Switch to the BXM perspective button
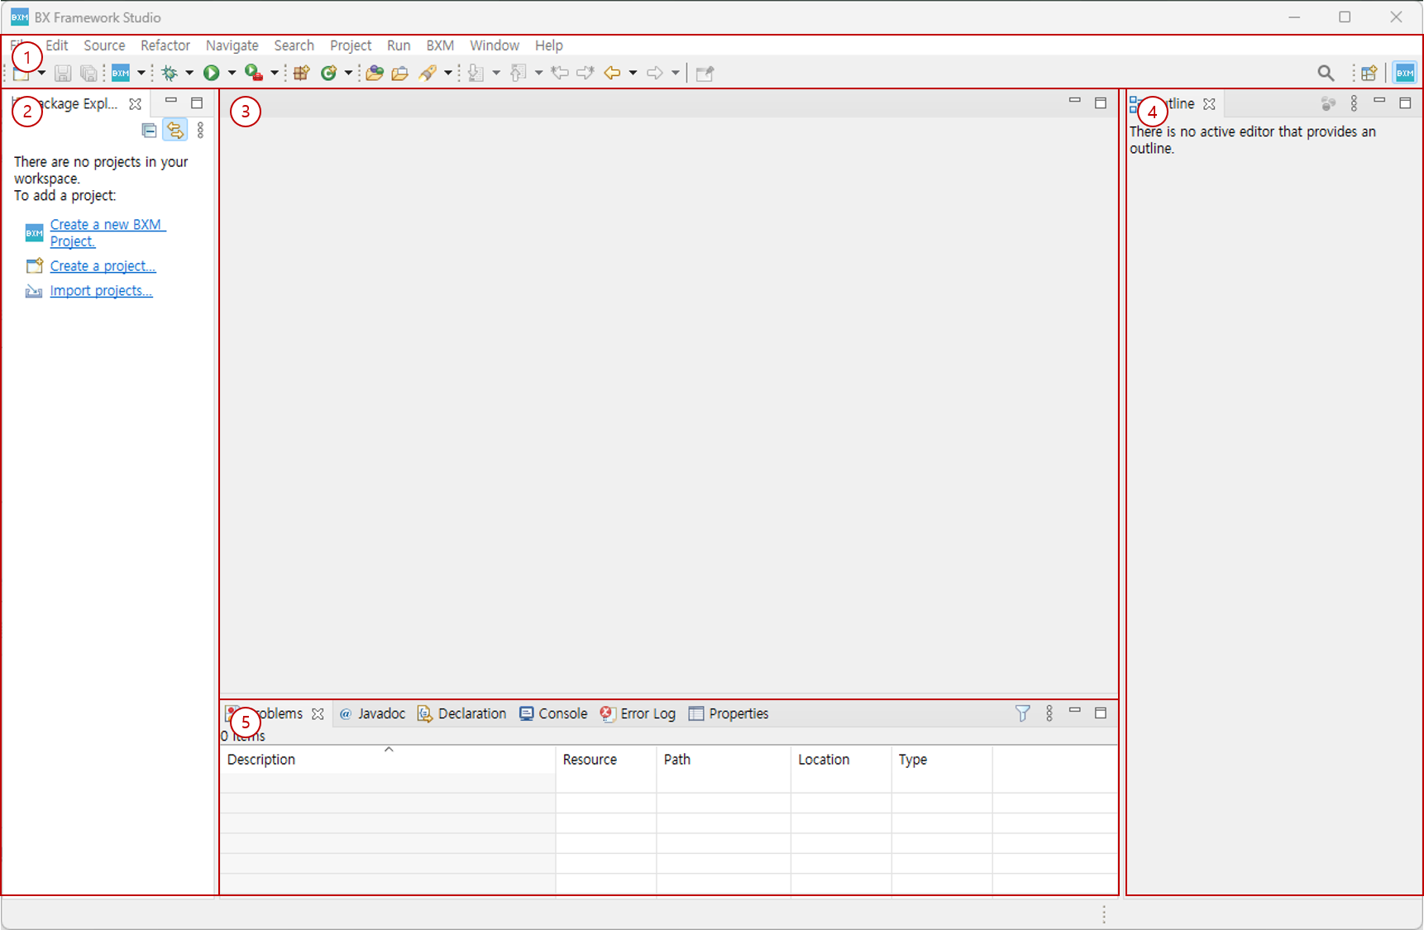This screenshot has width=1424, height=930. [x=1404, y=73]
